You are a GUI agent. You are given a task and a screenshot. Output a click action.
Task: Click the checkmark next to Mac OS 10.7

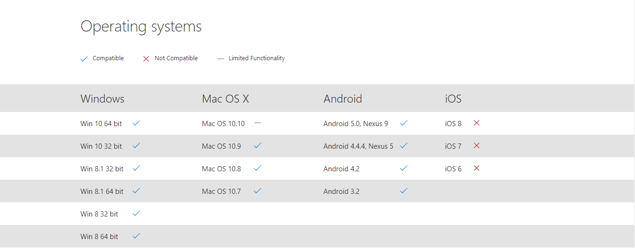coord(258,191)
